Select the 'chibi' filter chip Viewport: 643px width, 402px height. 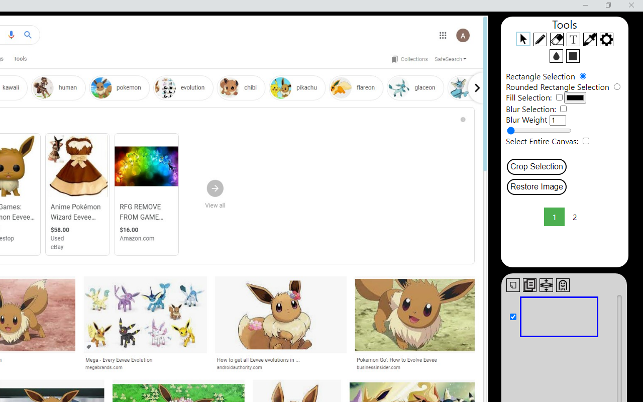(x=241, y=88)
